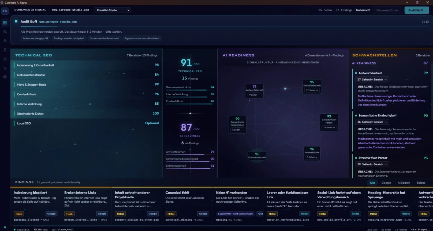Select the AI Search findings filter
The height and width of the screenshot is (231, 433).
point(404,183)
